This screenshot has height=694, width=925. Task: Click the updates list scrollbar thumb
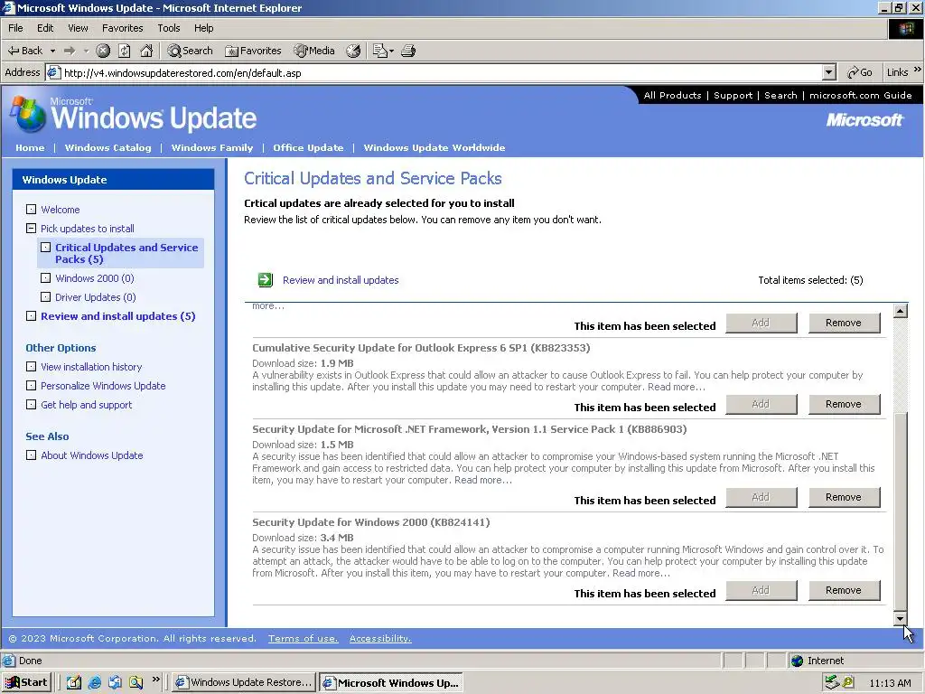(901, 511)
